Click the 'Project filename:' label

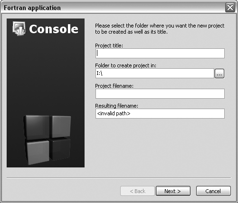coord(114,86)
